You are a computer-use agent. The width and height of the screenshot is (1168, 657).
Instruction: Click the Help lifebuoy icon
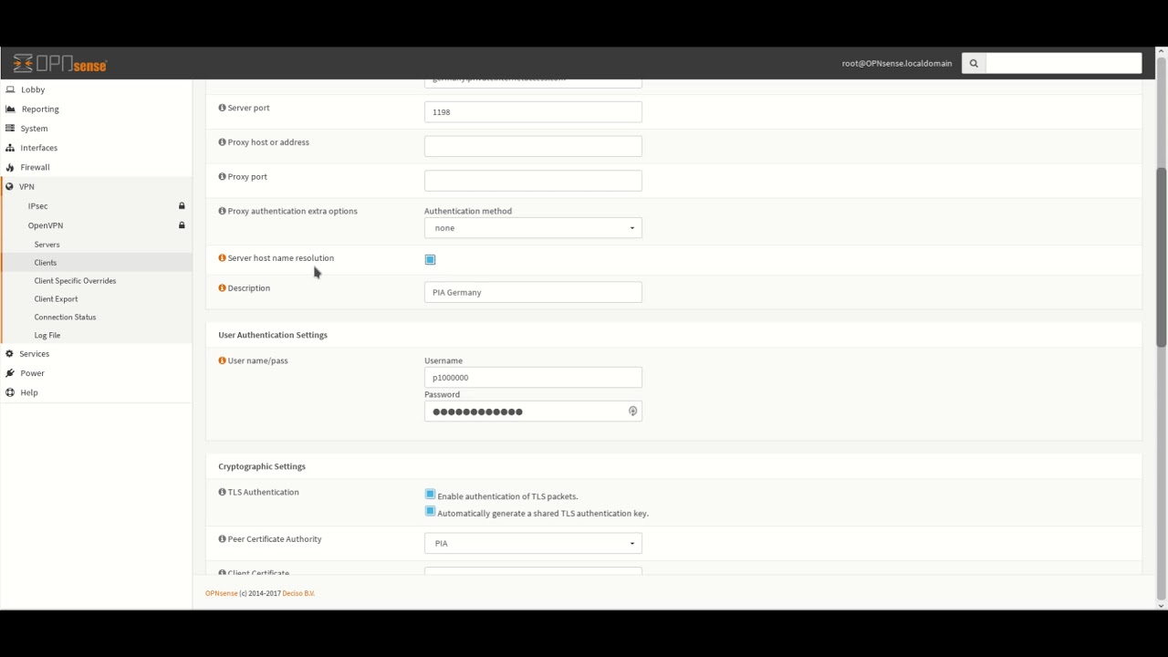(10, 392)
